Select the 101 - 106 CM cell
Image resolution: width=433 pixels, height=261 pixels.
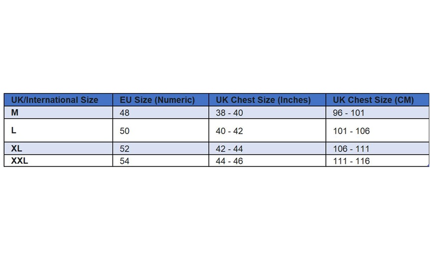351,131
